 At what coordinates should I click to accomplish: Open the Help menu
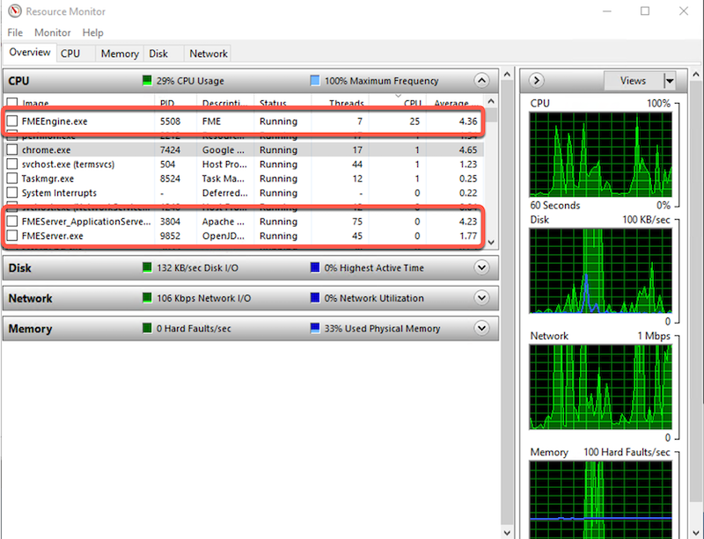click(x=92, y=33)
